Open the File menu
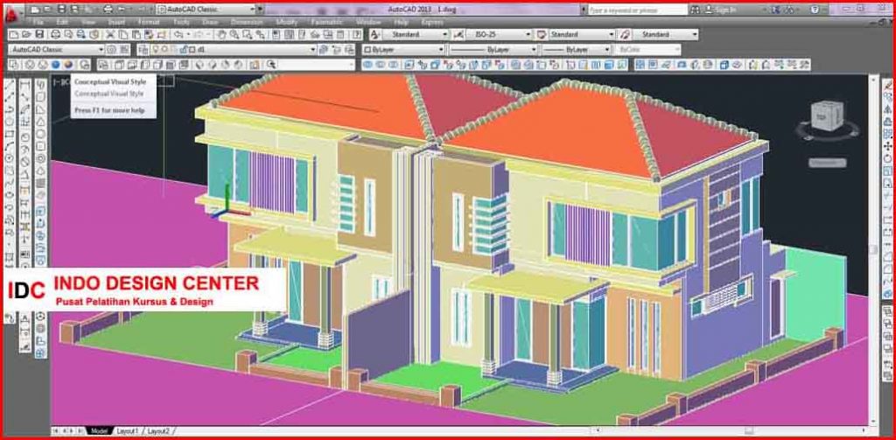The image size is (896, 440). (38, 22)
